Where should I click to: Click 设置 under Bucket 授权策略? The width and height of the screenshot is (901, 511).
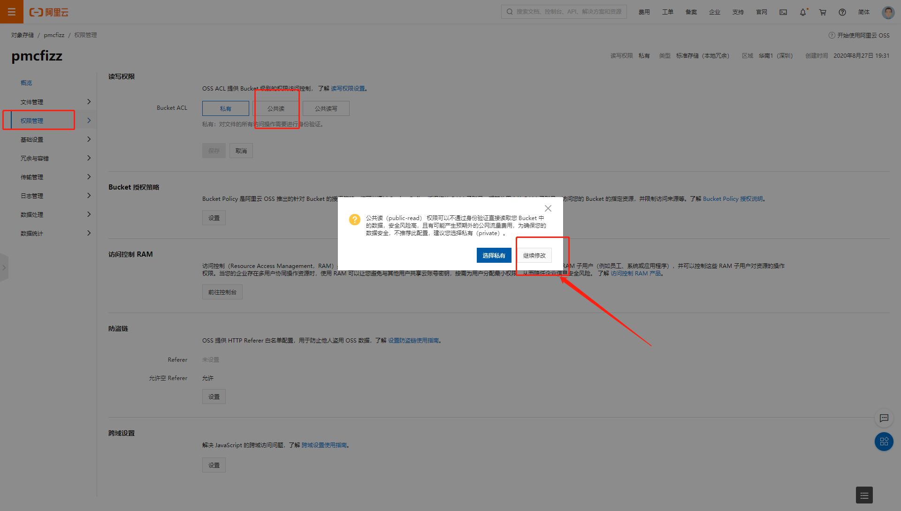(x=214, y=218)
